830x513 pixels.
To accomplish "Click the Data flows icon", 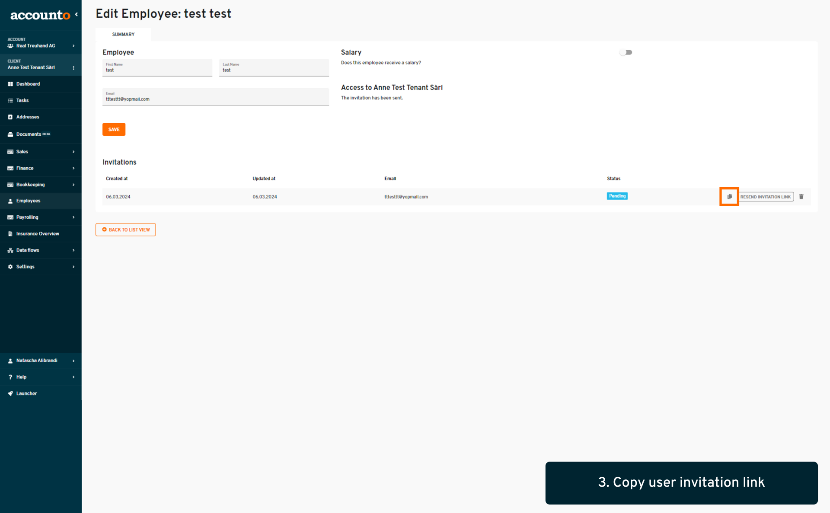I will point(10,250).
